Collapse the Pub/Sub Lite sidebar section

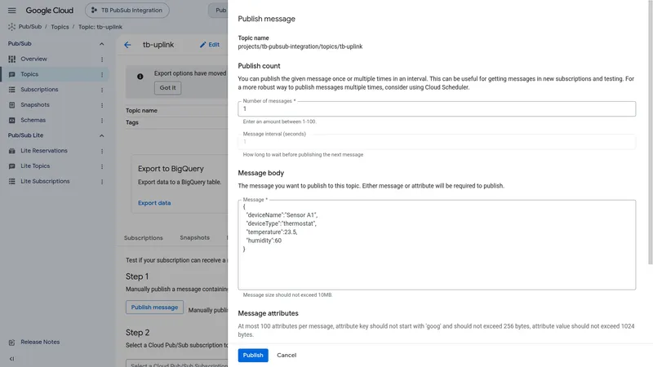click(101, 135)
